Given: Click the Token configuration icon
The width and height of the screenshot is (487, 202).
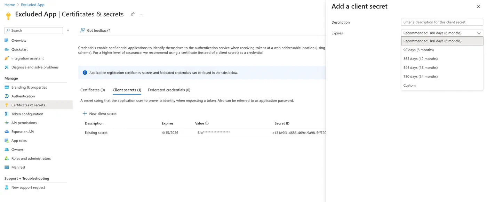Looking at the screenshot, I should 7,114.
